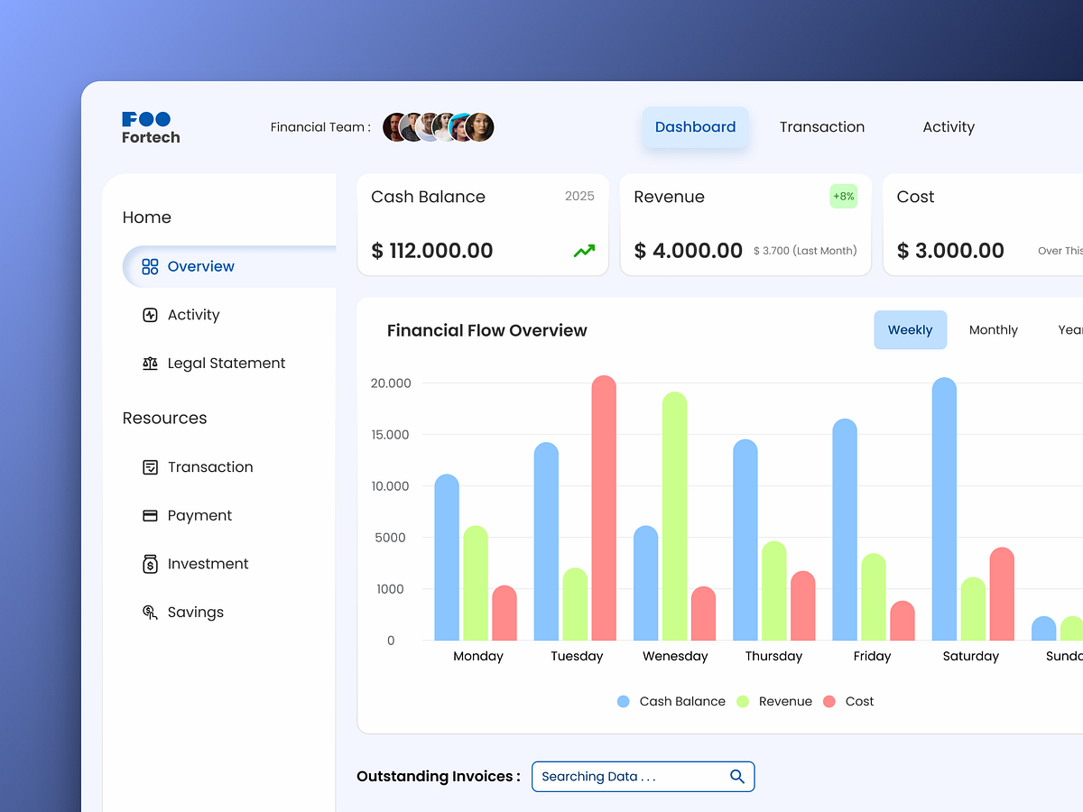Click the Cost card amount $ 3.000.00
The image size is (1083, 812).
point(950,251)
